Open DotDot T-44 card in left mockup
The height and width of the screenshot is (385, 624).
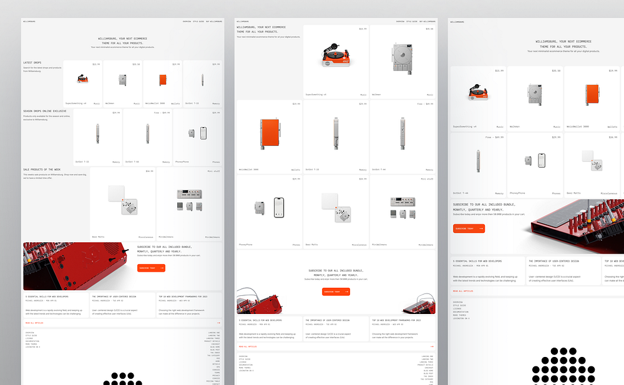pyautogui.click(x=148, y=137)
